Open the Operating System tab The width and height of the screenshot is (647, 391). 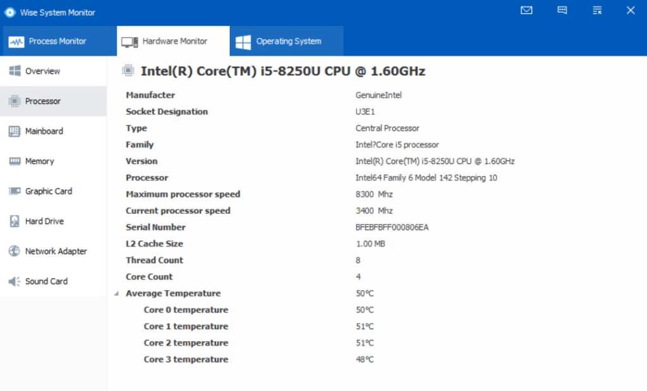click(x=286, y=40)
